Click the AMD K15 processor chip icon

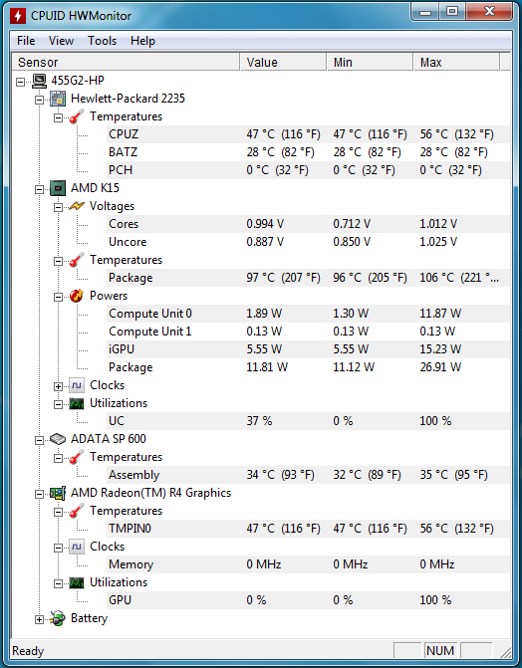[x=58, y=188]
